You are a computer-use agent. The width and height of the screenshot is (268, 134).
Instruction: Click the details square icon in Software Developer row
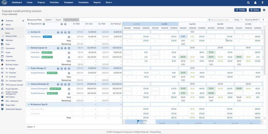point(69,84)
